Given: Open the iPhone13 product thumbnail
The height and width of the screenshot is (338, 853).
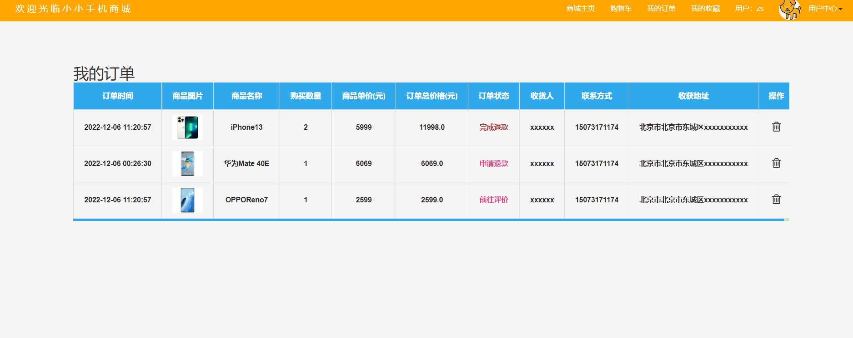Looking at the screenshot, I should tap(187, 127).
